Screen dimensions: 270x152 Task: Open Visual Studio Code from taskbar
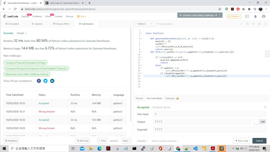click(x=195, y=148)
